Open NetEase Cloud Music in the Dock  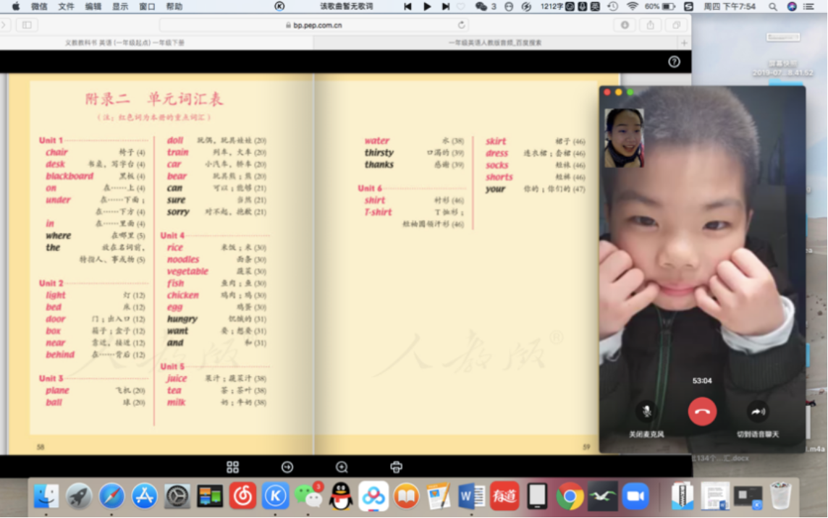(242, 496)
